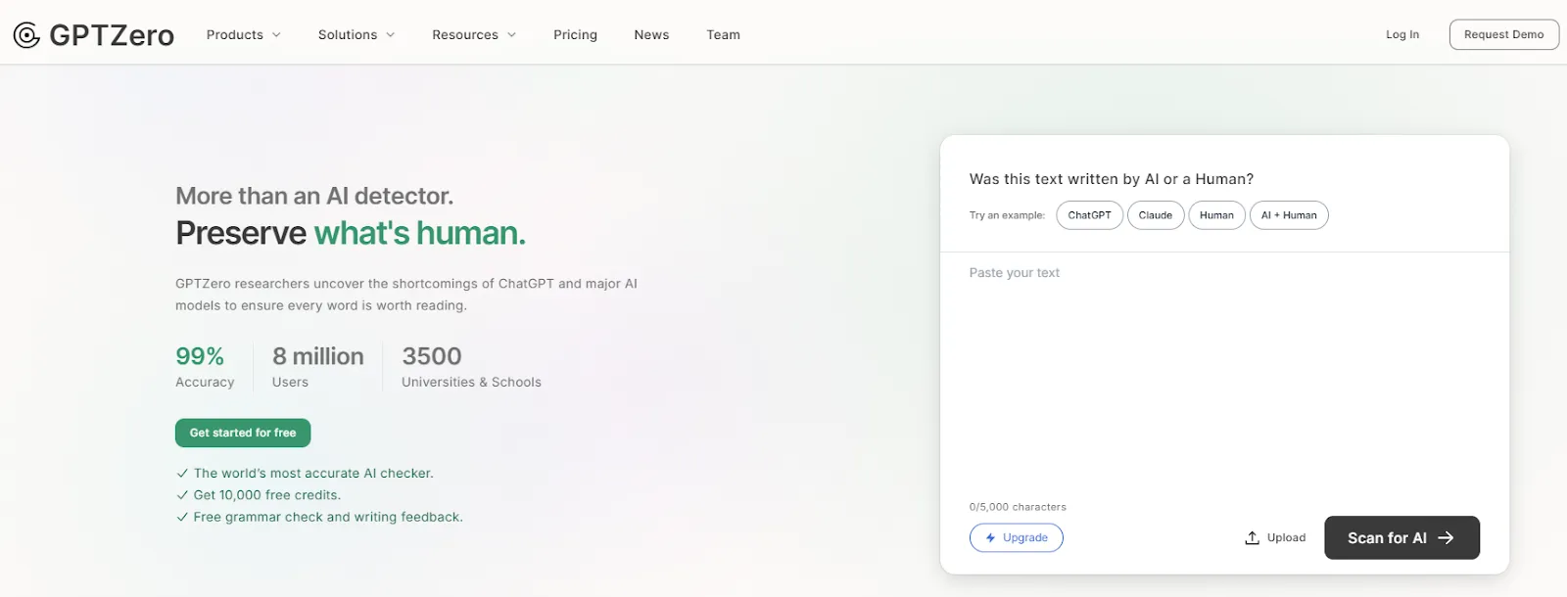Try the Human example
1567x597 pixels.
click(x=1216, y=215)
